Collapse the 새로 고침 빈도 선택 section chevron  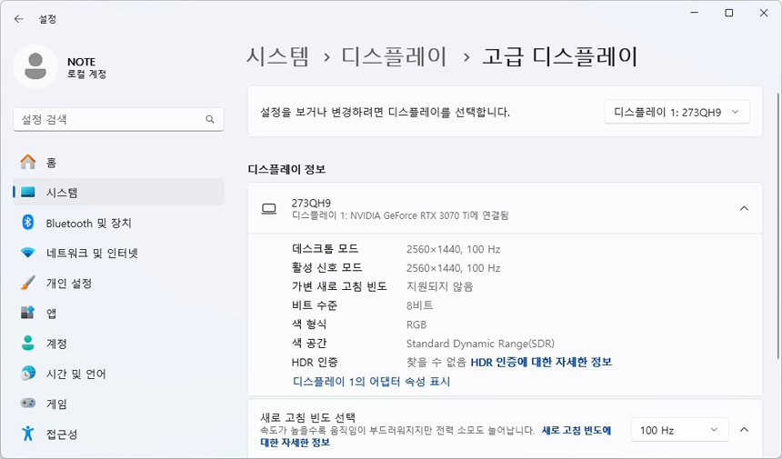click(x=744, y=430)
